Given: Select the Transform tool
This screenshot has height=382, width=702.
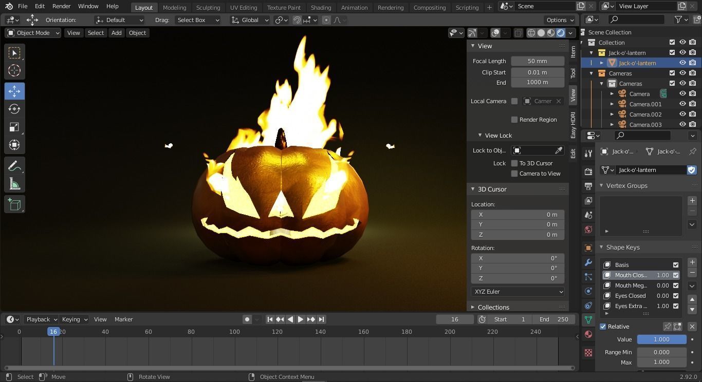Looking at the screenshot, I should [14, 145].
